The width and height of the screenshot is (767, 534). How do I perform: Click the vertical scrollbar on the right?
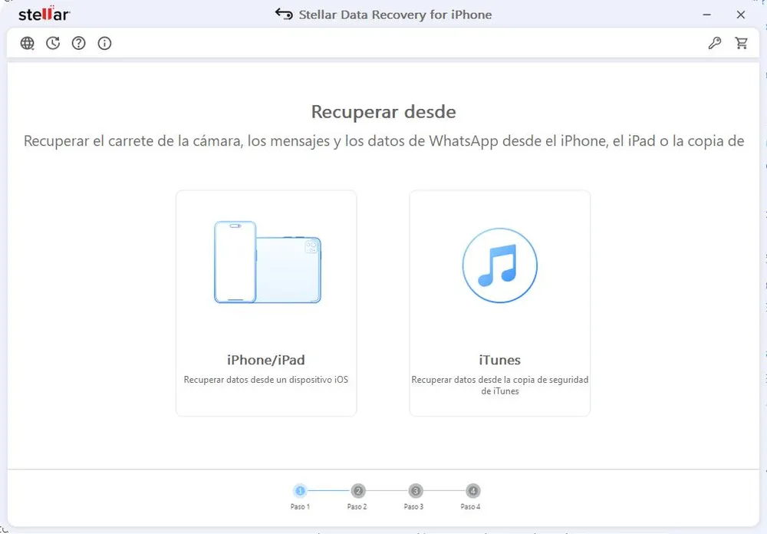[762, 230]
